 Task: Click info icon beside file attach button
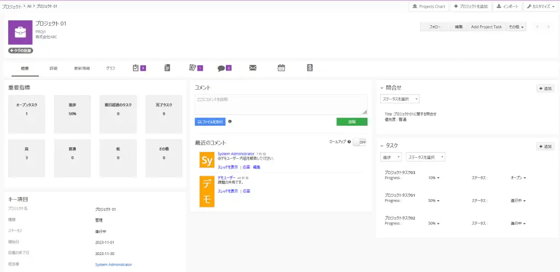230,121
